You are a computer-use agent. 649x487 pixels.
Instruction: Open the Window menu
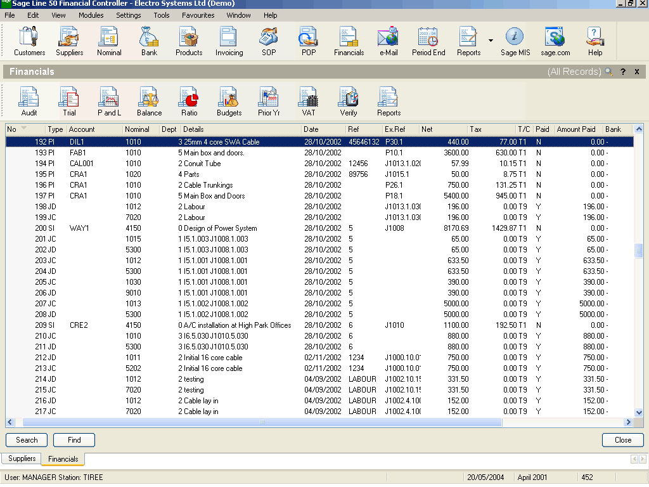[238, 15]
